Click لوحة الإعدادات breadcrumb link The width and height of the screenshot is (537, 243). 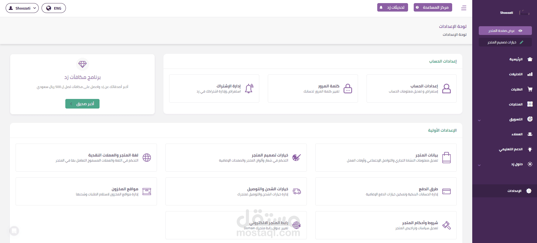(x=454, y=34)
